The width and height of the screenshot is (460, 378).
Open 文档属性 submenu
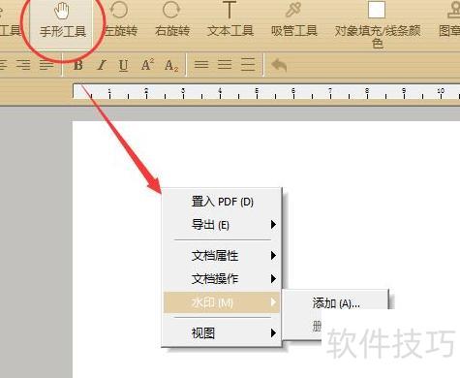click(222, 256)
